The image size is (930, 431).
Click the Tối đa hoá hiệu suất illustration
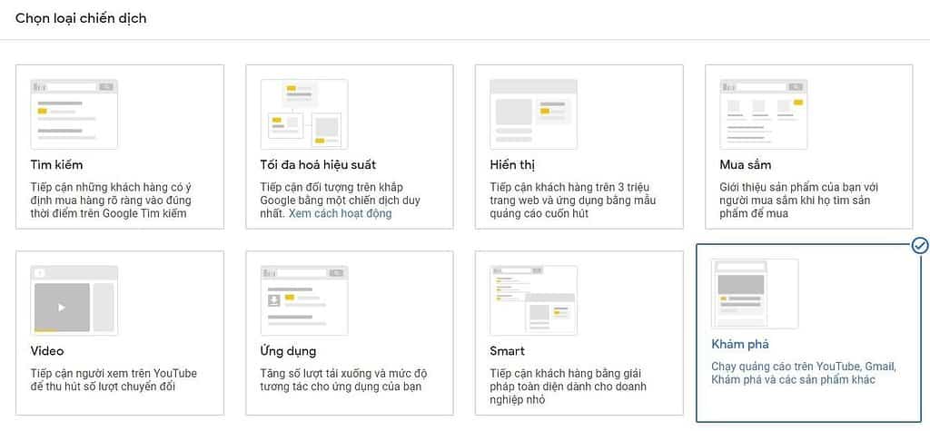coord(304,113)
